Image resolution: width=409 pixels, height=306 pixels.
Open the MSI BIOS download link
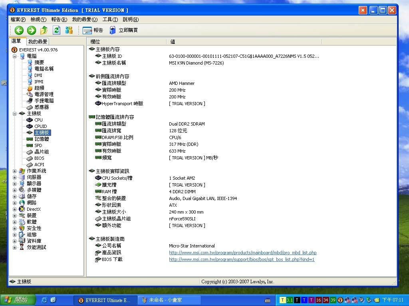[242, 259]
